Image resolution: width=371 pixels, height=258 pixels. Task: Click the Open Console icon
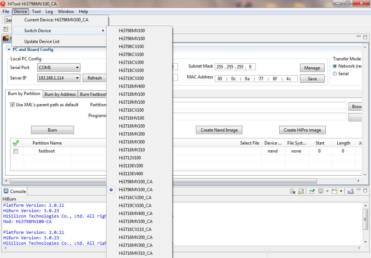(x=334, y=191)
